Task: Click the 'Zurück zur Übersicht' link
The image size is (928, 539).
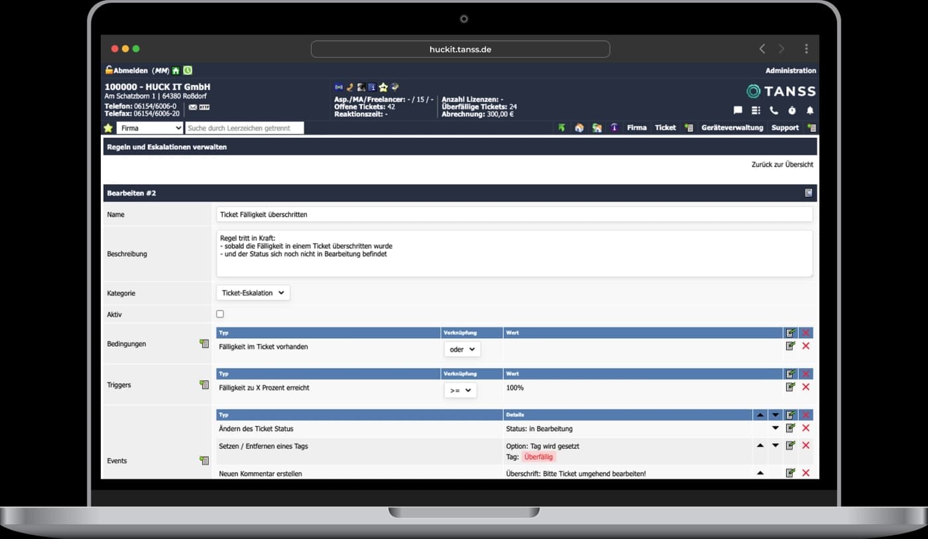Action: point(782,164)
